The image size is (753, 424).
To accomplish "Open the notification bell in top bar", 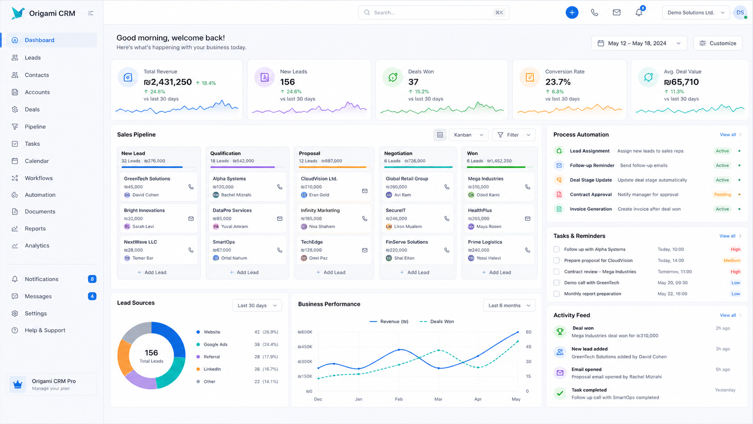I will (639, 13).
